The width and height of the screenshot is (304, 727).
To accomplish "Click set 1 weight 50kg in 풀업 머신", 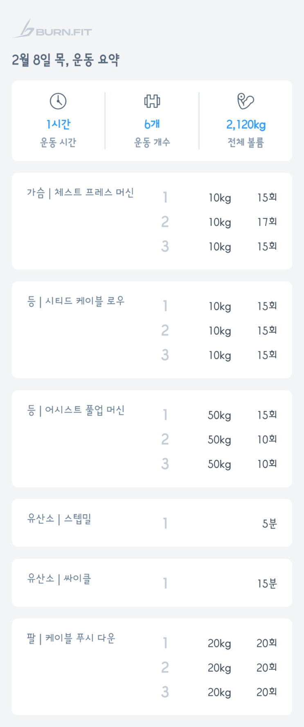I will (219, 416).
